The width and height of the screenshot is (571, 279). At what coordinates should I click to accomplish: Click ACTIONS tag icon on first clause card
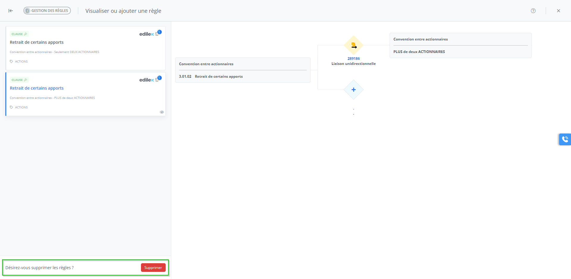(11, 61)
